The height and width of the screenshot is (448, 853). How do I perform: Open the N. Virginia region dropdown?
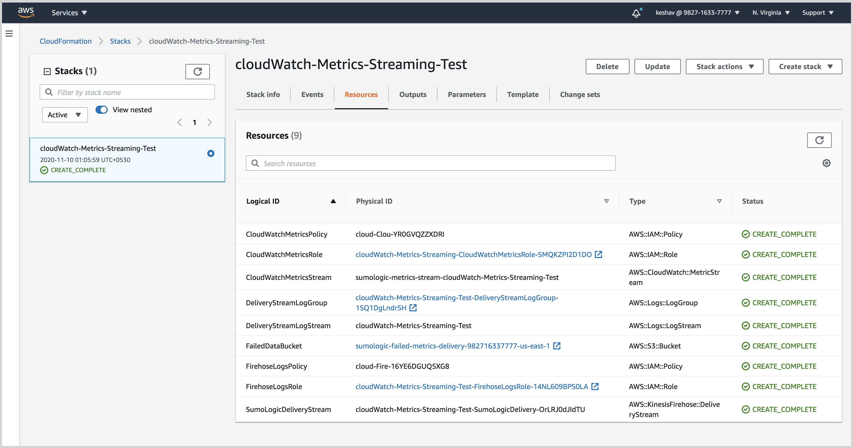coord(770,13)
